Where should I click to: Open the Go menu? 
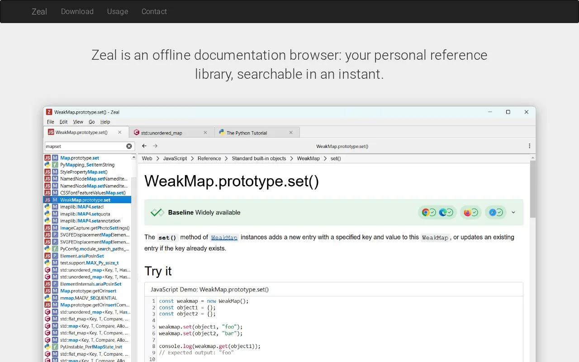pyautogui.click(x=92, y=122)
